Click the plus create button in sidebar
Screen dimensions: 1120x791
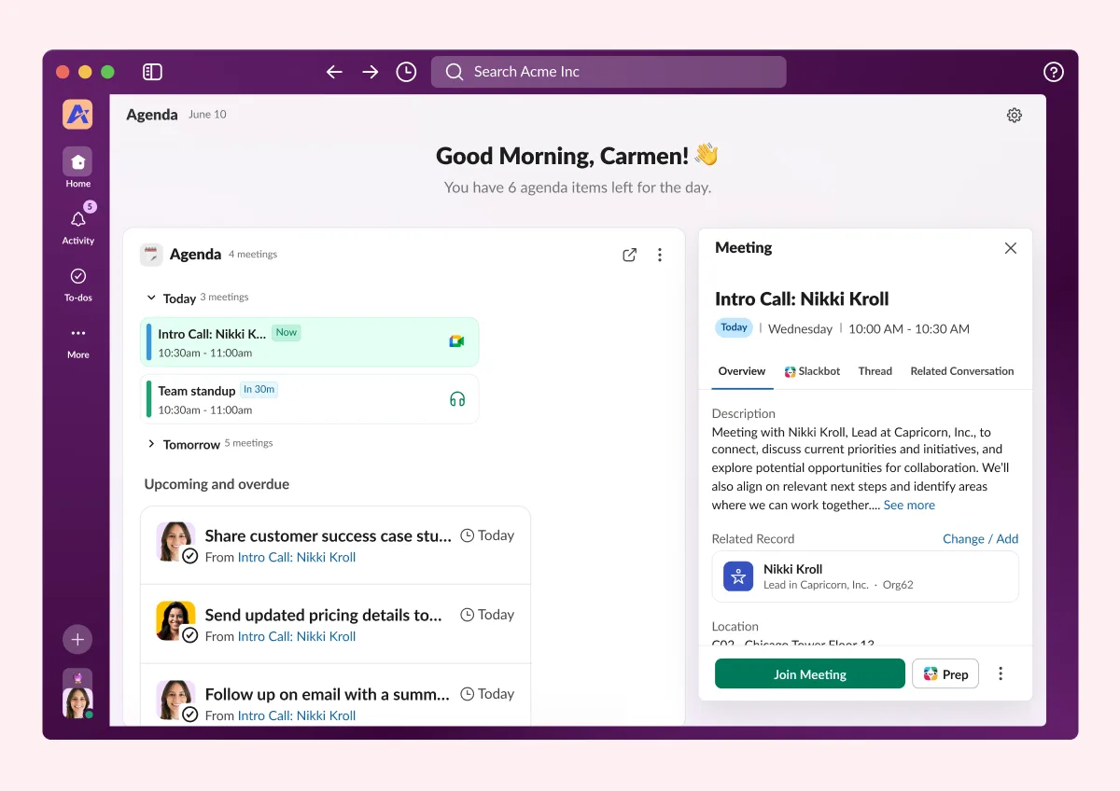point(77,640)
